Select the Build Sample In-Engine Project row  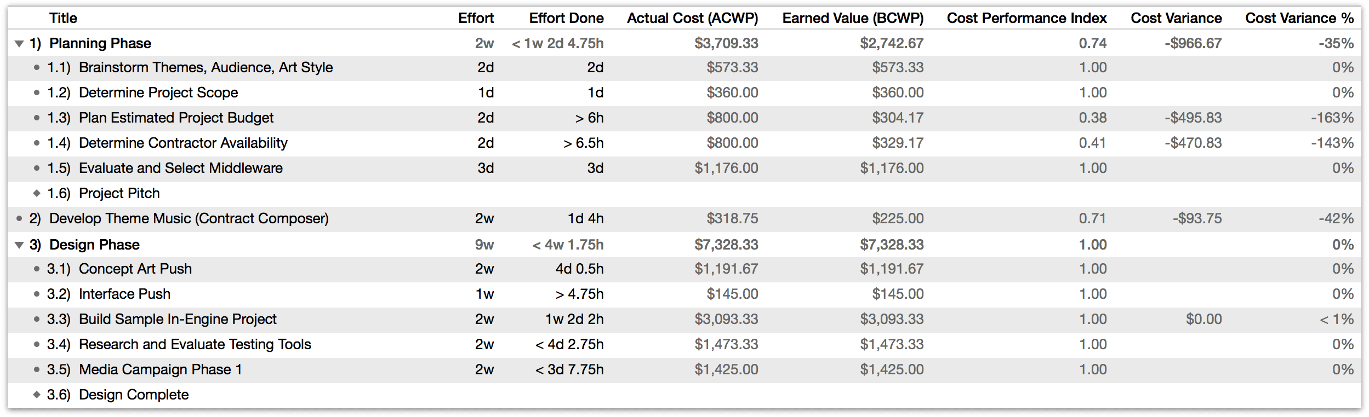pyautogui.click(x=178, y=319)
